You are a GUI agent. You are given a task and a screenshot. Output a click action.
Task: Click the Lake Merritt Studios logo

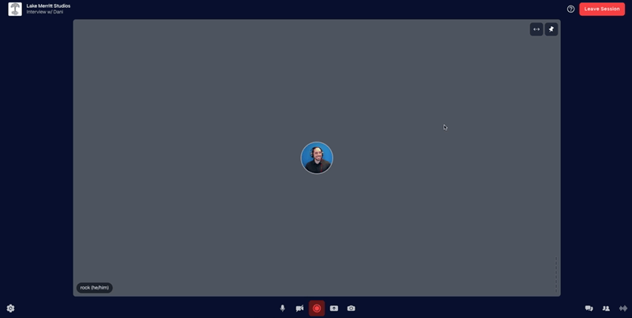(x=15, y=9)
